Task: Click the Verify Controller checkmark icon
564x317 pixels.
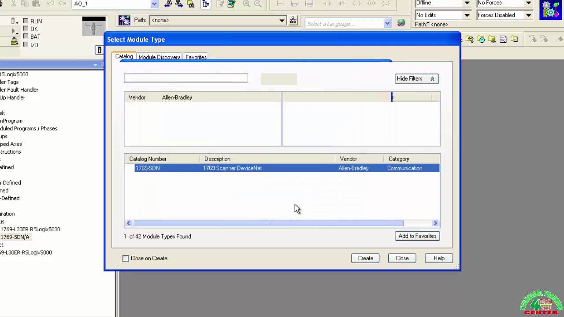Action: click(231, 4)
